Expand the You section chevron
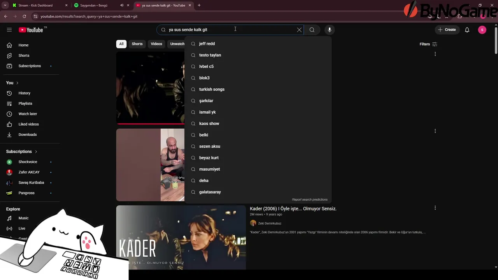This screenshot has height=280, width=498. pyautogui.click(x=17, y=83)
